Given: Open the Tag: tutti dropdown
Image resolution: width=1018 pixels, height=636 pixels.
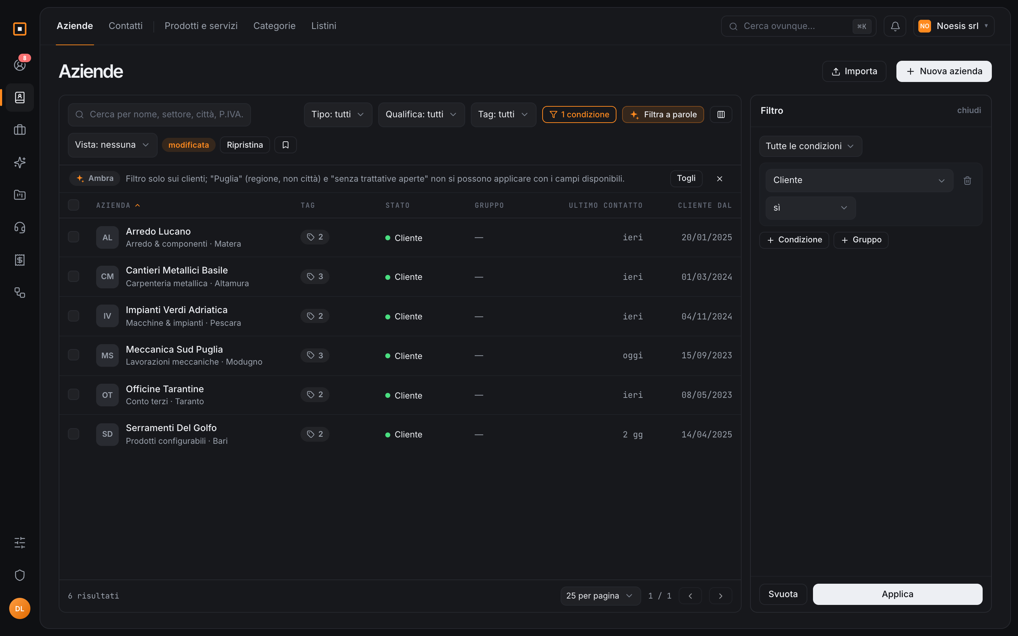Looking at the screenshot, I should [503, 114].
